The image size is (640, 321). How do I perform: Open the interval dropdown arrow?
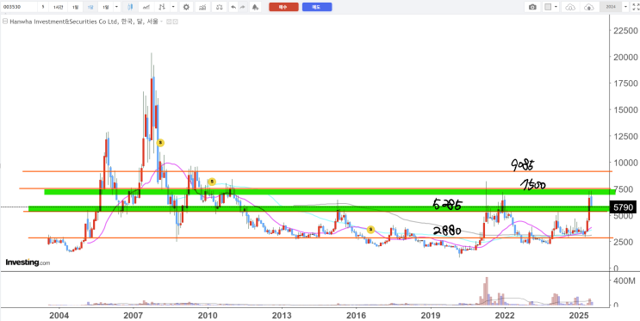(x=116, y=7)
